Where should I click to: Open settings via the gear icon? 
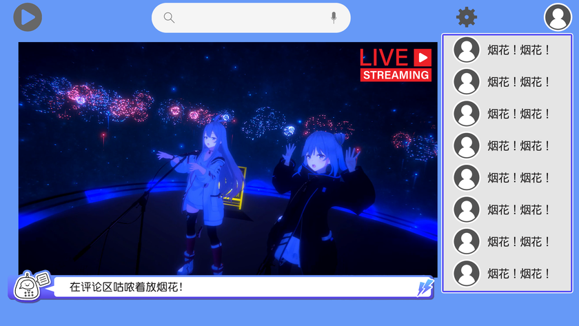467,17
